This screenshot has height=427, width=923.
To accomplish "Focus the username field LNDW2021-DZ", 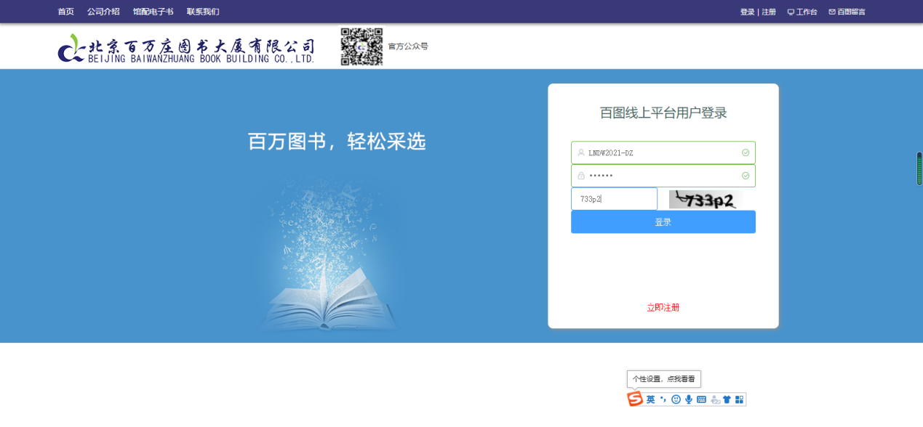I will coord(663,152).
